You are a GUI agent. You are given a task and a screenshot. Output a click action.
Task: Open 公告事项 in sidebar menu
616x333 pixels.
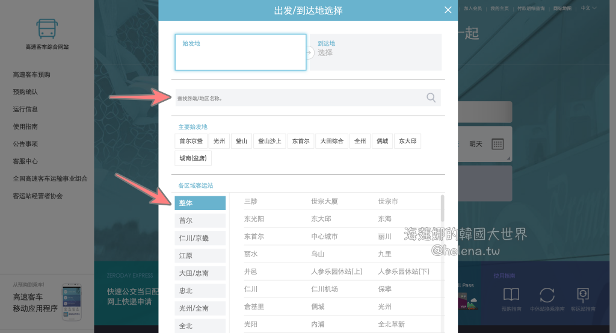25,144
